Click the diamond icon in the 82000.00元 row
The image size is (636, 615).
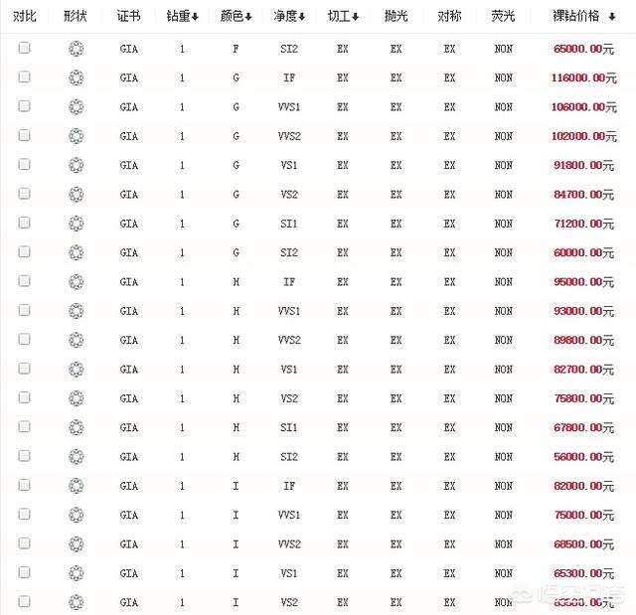click(77, 486)
